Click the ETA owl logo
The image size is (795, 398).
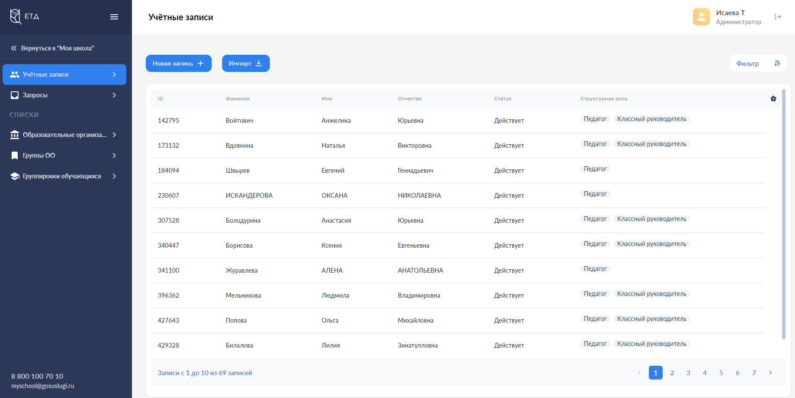(16, 16)
